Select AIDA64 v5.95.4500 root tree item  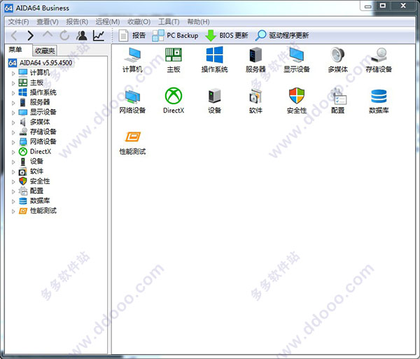(x=41, y=63)
